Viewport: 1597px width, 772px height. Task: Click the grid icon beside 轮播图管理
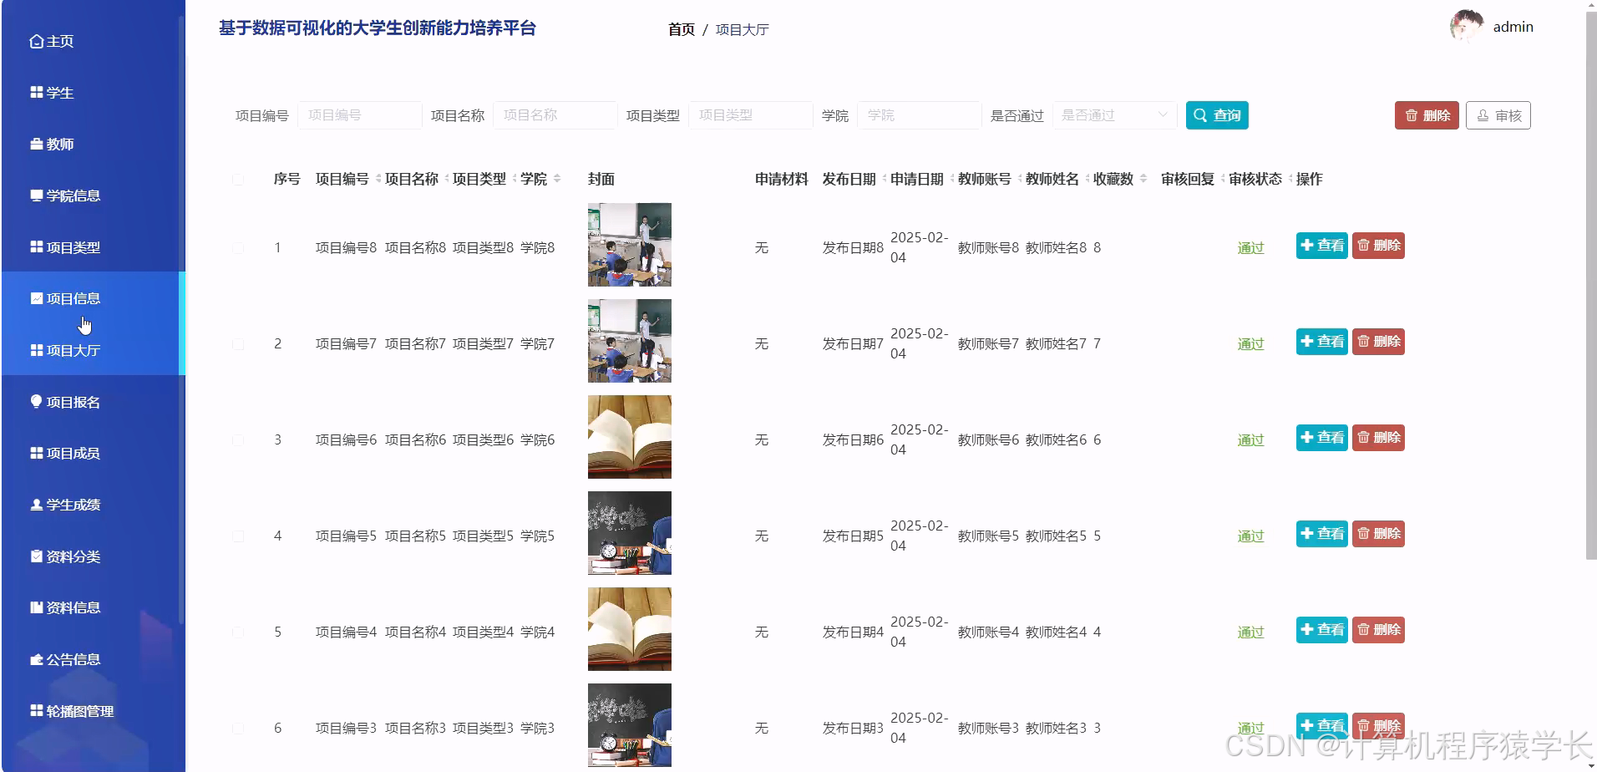tap(37, 710)
